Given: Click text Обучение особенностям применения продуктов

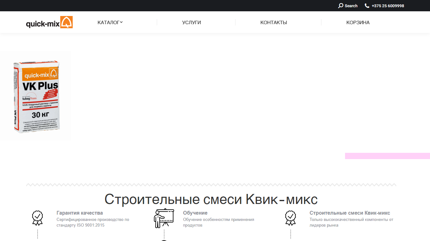Looking at the screenshot, I should [218, 222].
